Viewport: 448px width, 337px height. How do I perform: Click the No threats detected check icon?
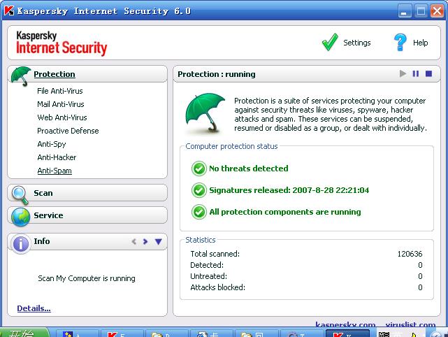[199, 168]
